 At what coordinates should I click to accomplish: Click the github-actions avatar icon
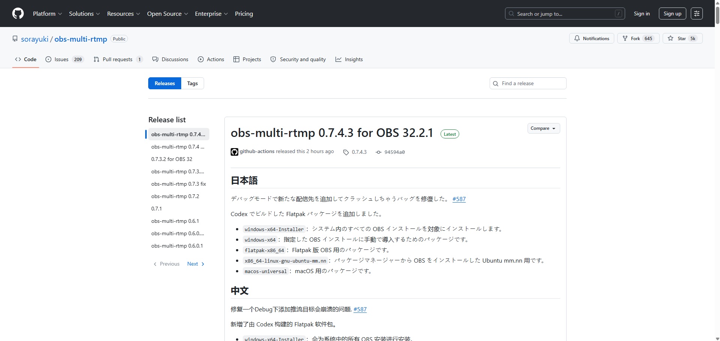pyautogui.click(x=234, y=152)
